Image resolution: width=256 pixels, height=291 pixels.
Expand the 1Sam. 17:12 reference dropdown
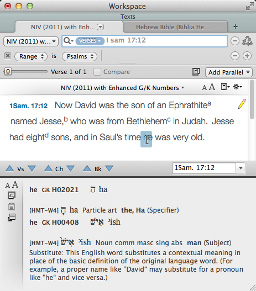(241, 168)
